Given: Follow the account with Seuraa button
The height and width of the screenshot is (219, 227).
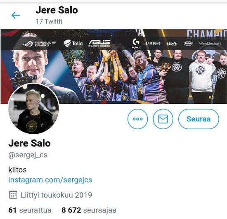Looking at the screenshot, I should 199,119.
